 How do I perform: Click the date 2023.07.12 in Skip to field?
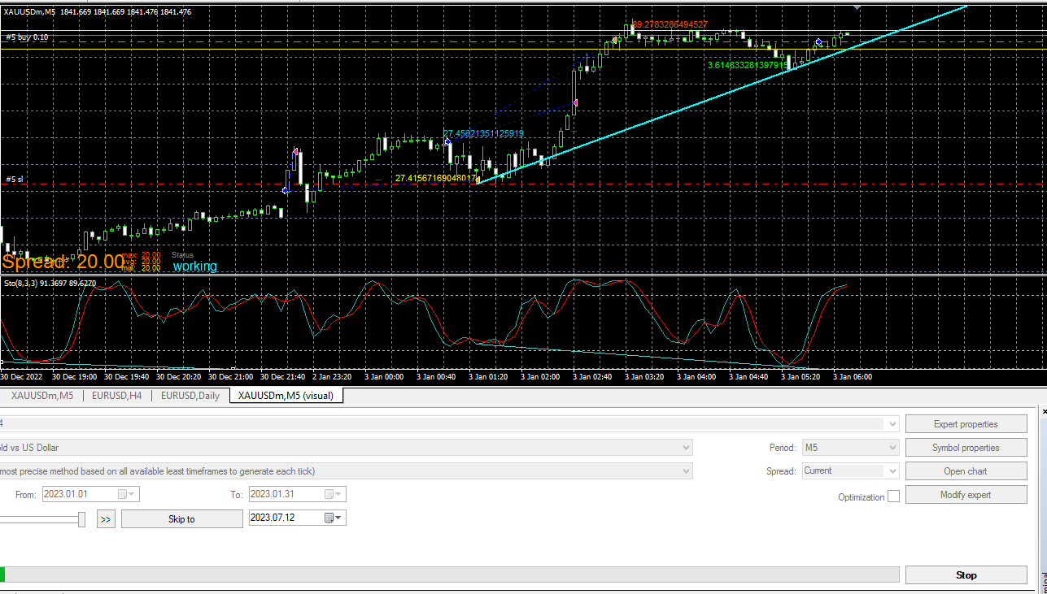click(273, 518)
